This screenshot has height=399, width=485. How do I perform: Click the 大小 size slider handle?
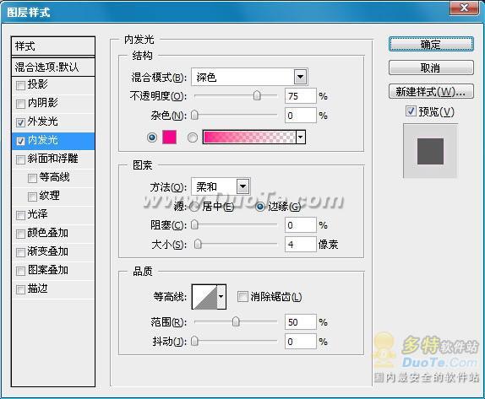pyautogui.click(x=198, y=245)
